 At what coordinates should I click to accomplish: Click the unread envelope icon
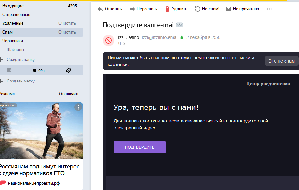[229, 9]
